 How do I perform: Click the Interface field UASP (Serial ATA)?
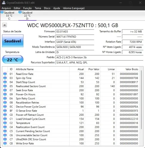point(75,42)
